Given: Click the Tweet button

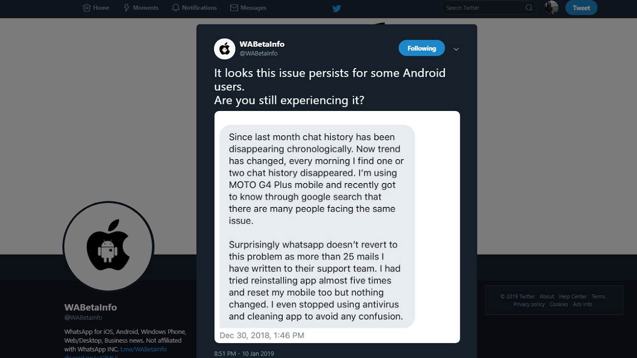Looking at the screenshot, I should coord(581,7).
